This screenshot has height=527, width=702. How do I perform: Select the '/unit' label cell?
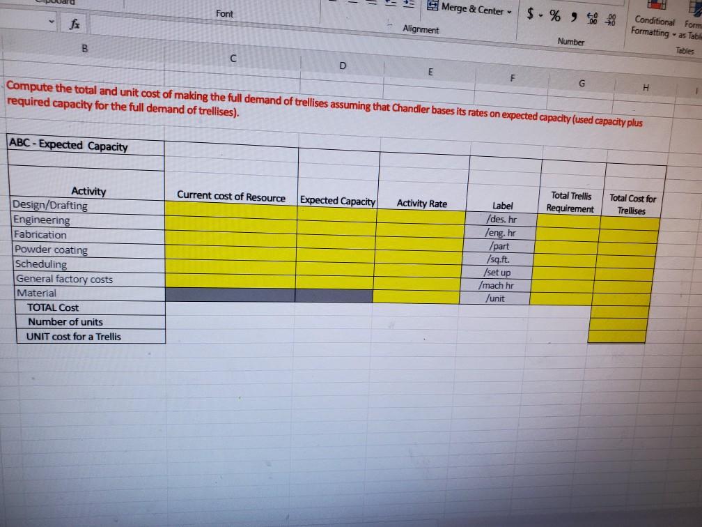click(494, 298)
